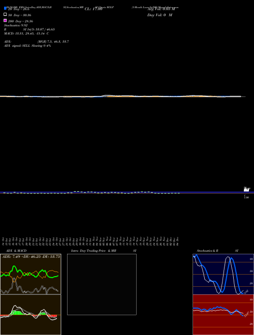
Task: Click the 'Intra Day Trading Price & MR' title
Action: click(93, 251)
